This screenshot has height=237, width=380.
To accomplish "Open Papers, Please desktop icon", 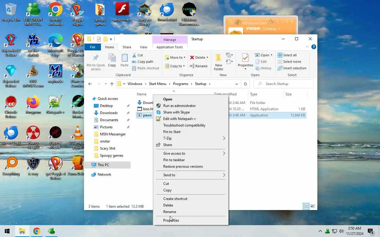I will (x=55, y=137).
